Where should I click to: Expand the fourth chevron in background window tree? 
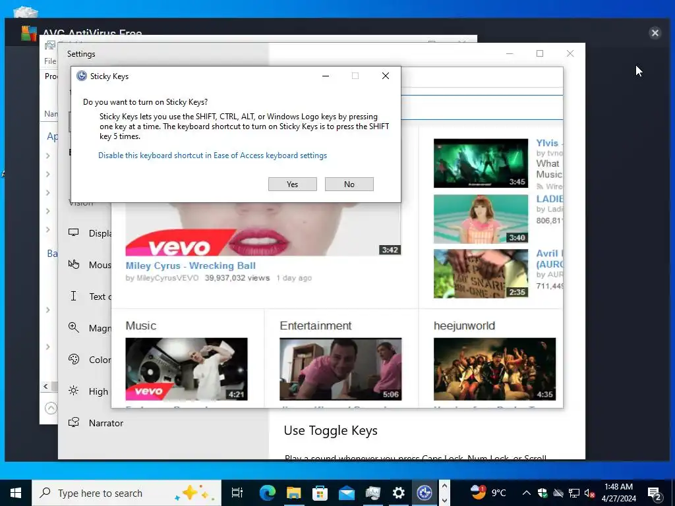coord(47,211)
